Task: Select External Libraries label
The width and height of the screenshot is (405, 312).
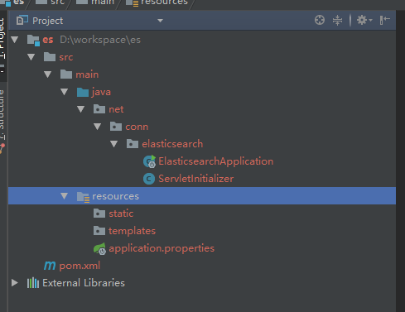Action: (x=84, y=283)
